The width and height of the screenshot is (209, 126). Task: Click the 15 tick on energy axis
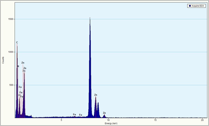(155, 120)
